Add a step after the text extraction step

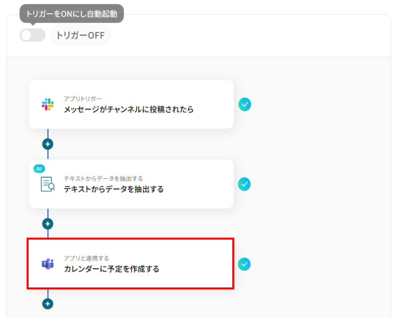[48, 224]
